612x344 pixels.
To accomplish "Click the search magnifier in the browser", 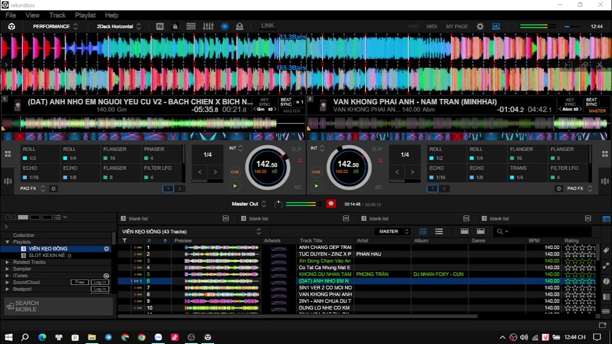I will [x=500, y=231].
